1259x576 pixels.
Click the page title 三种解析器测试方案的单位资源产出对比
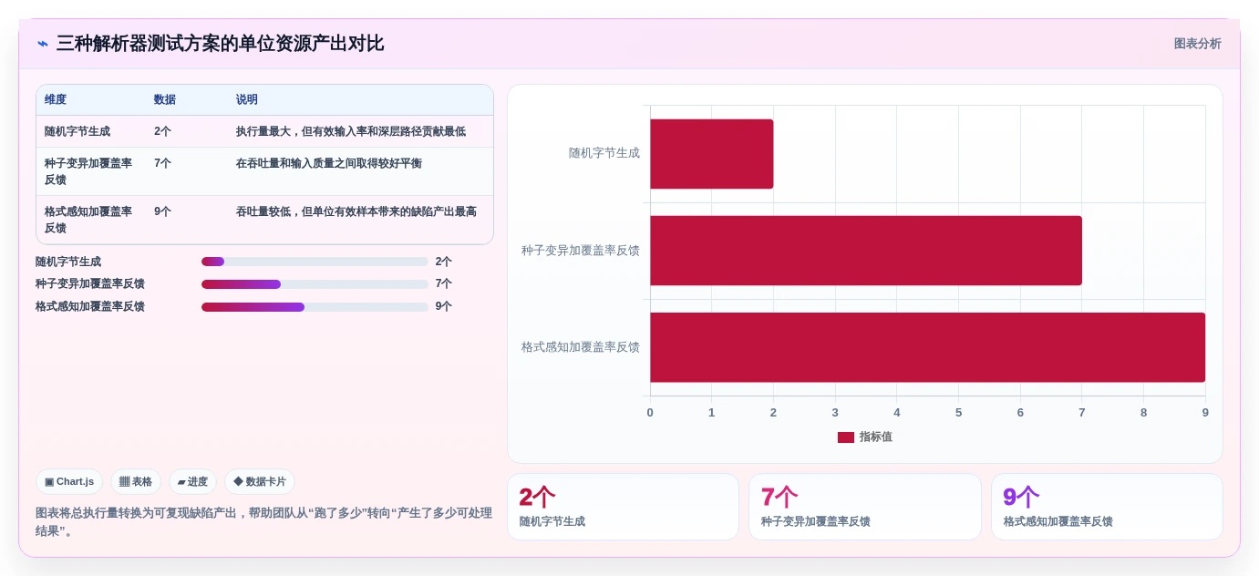point(220,44)
